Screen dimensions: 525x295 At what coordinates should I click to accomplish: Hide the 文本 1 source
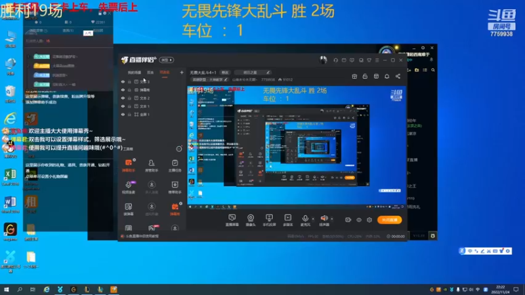click(123, 106)
